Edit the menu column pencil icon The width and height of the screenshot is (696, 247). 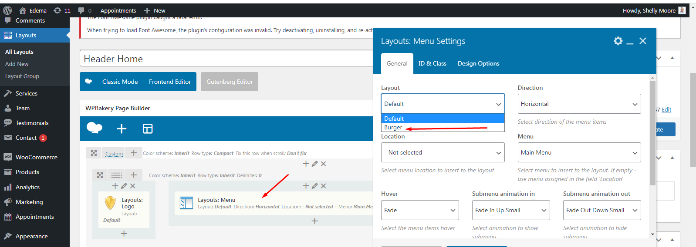[314, 186]
